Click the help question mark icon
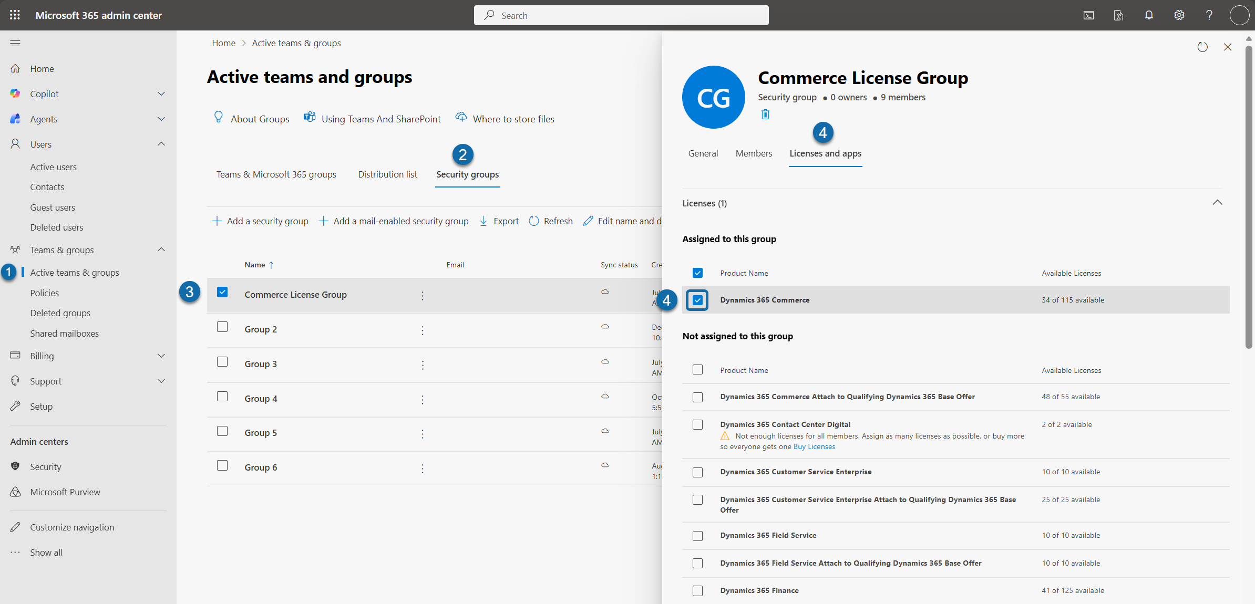Screen dimensions: 1255x604 [1209, 15]
